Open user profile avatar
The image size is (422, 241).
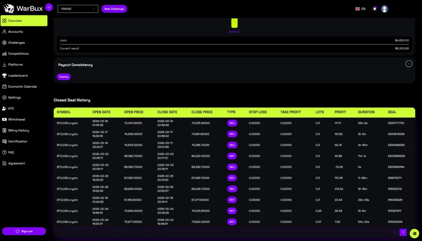384,9
